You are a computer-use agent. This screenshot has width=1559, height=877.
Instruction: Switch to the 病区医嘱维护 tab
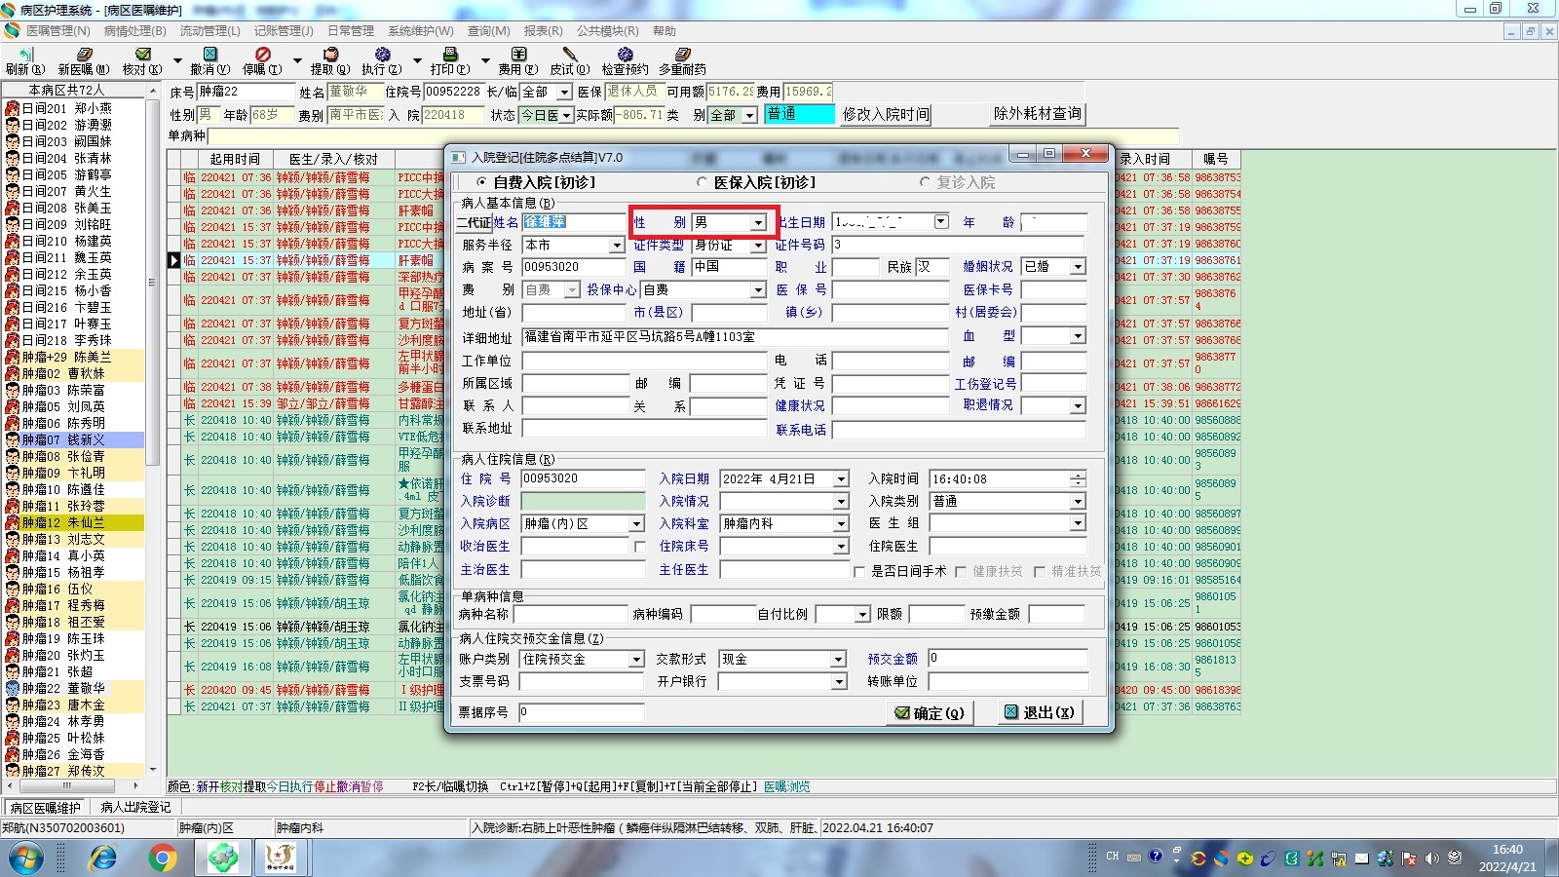click(x=46, y=808)
